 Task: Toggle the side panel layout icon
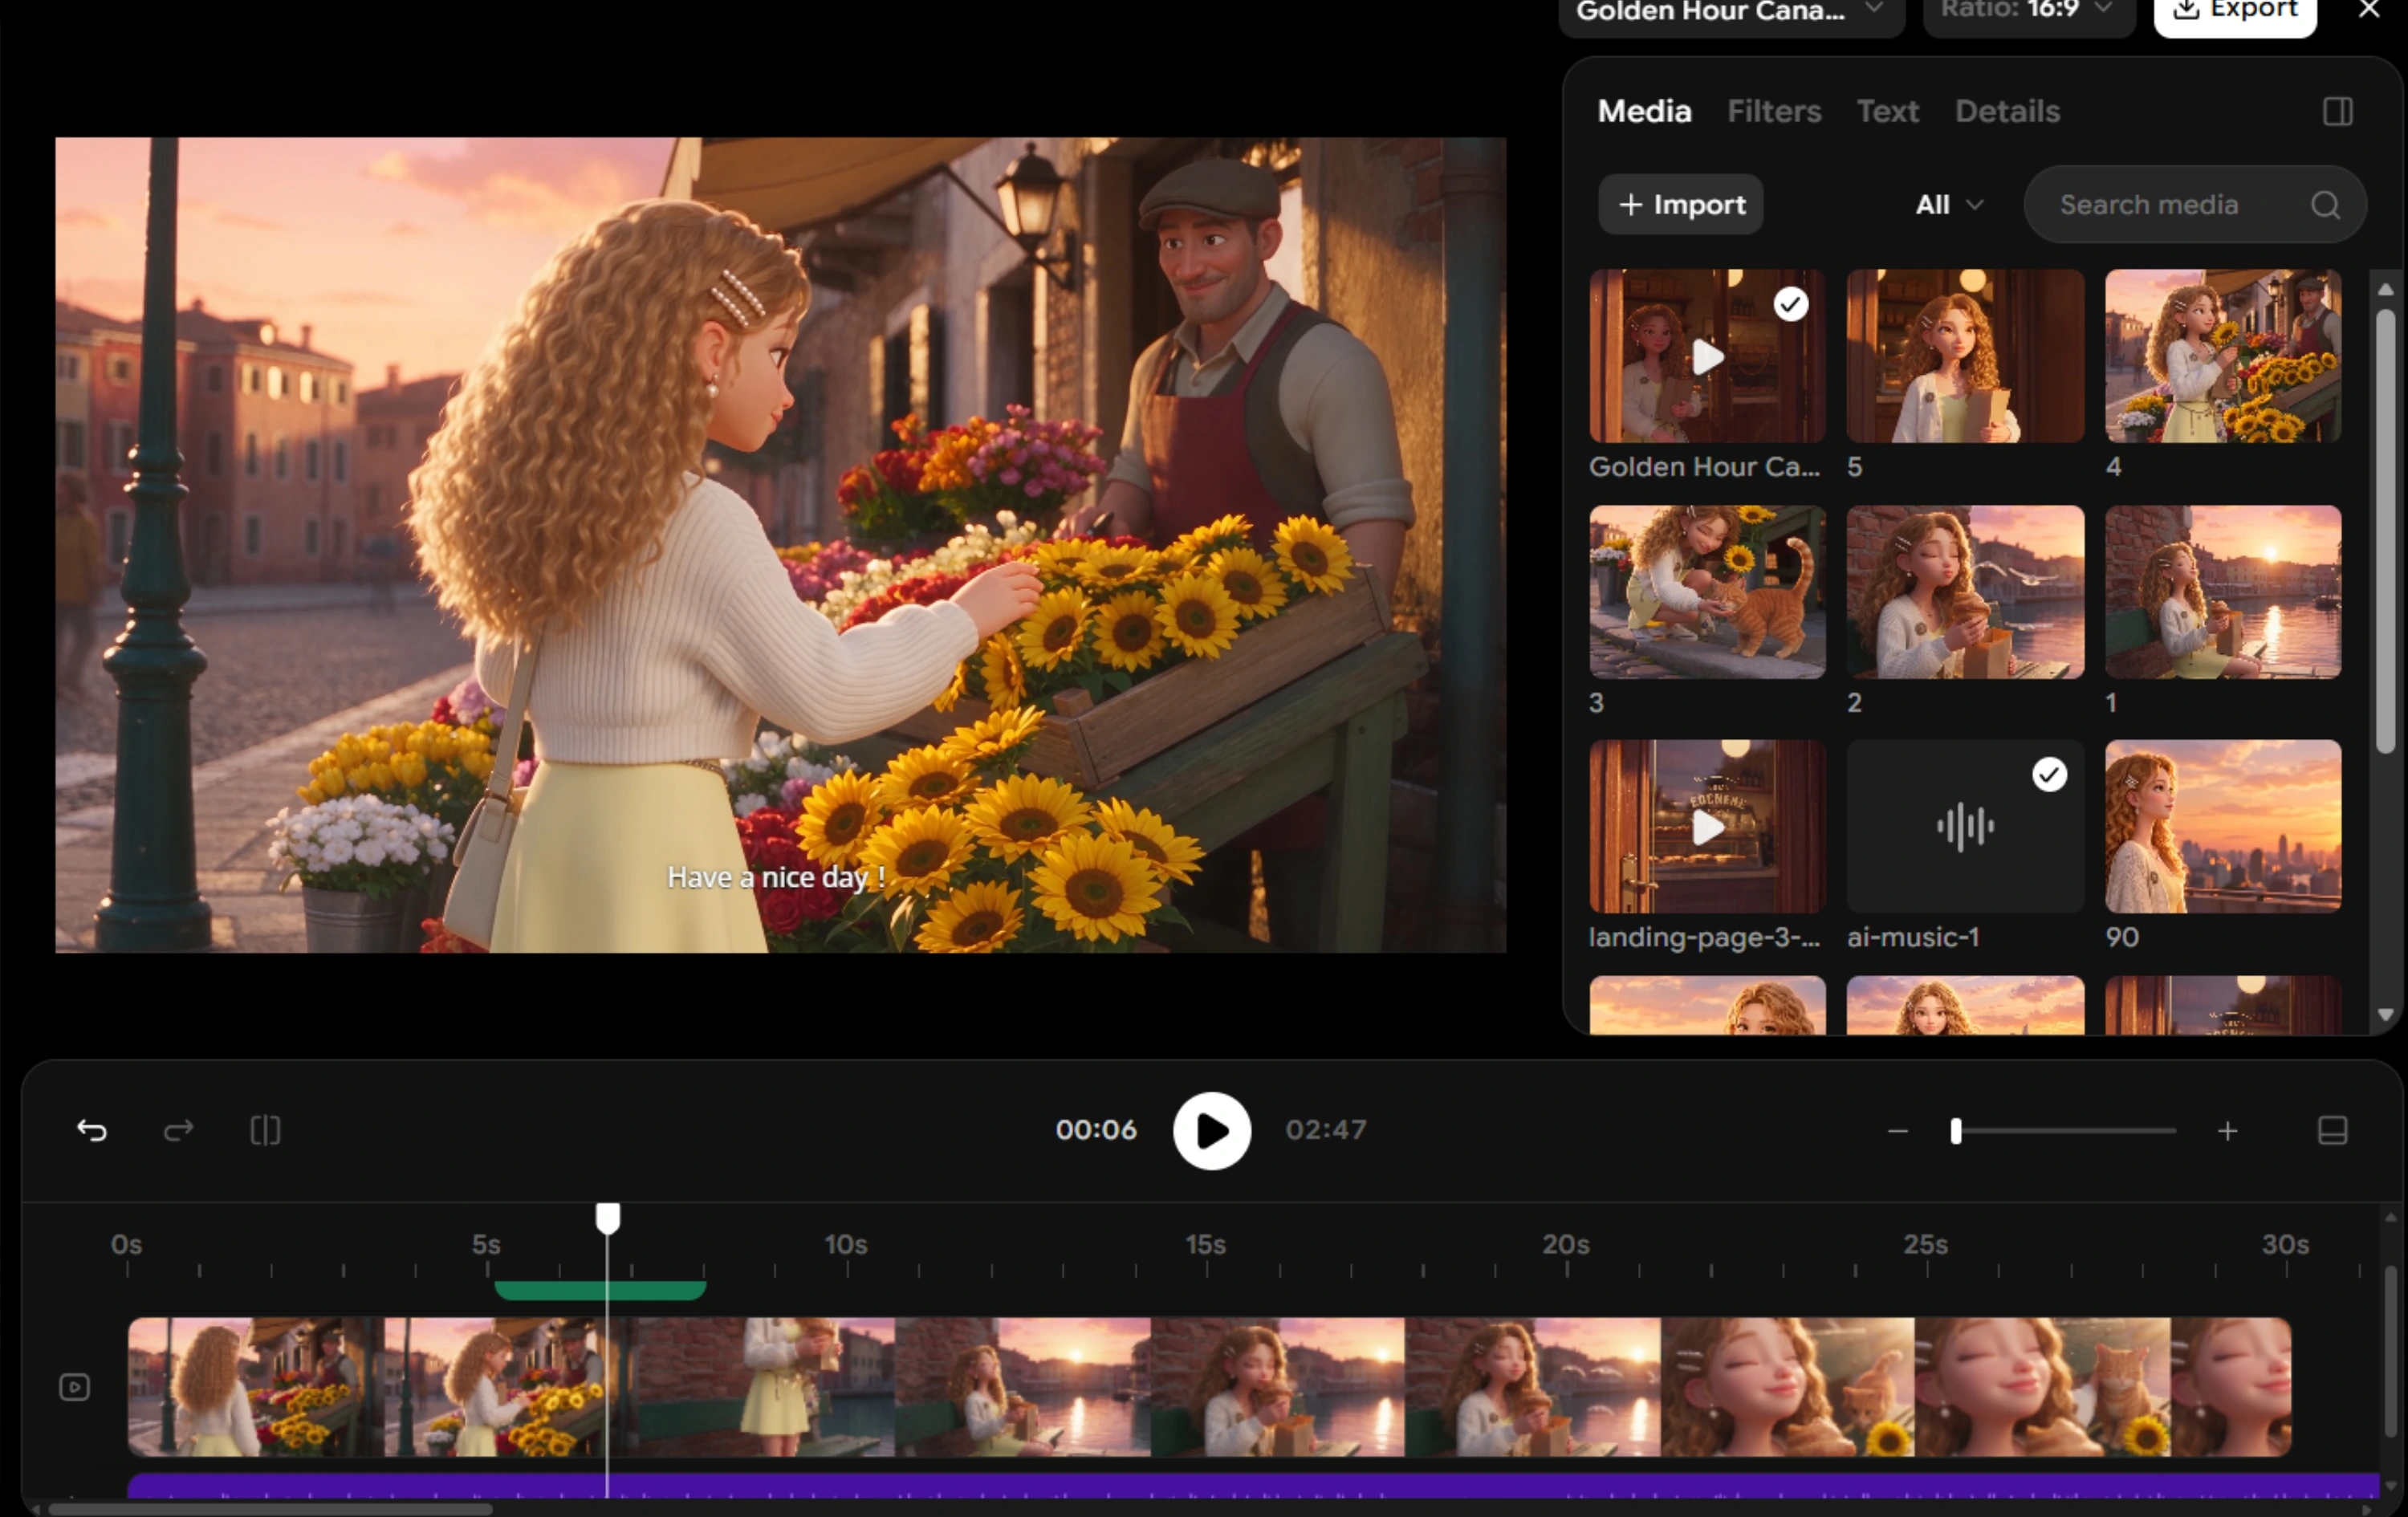point(2337,111)
